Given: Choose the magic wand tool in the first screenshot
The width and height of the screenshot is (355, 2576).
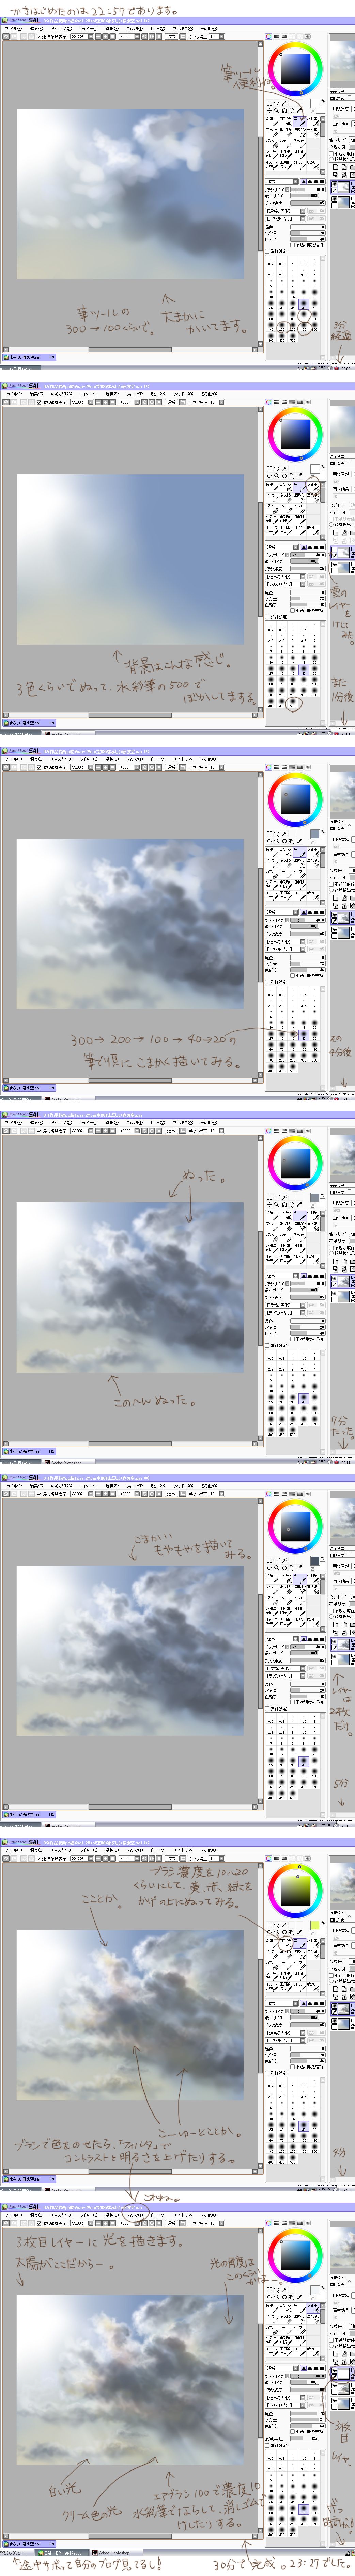Looking at the screenshot, I should click(x=284, y=103).
